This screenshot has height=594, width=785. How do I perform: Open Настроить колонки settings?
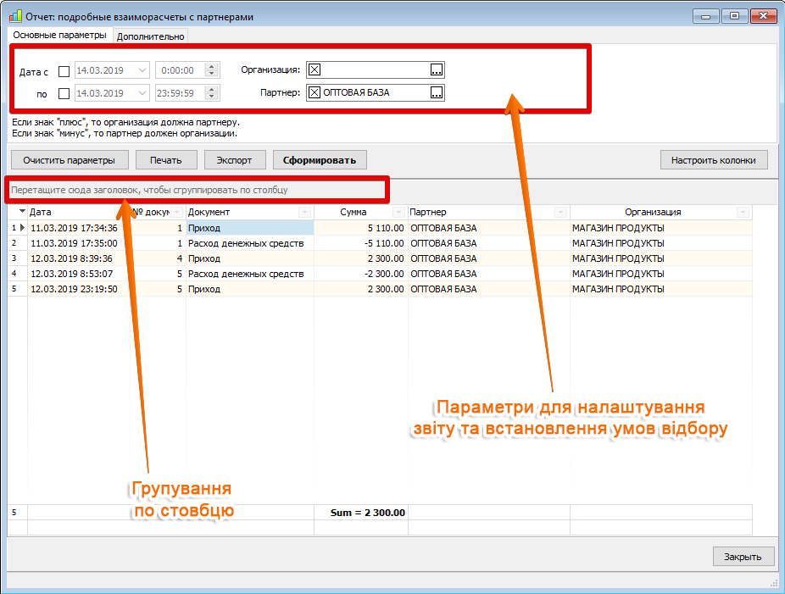click(714, 160)
